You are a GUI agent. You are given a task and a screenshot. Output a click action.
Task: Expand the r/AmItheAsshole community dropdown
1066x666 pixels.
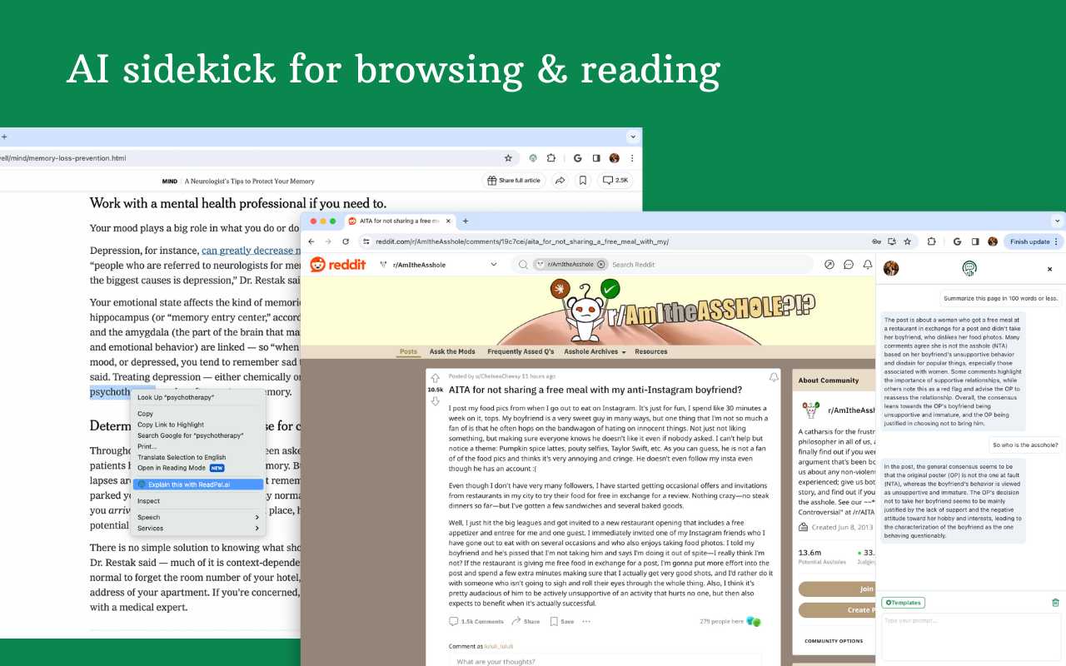(494, 265)
